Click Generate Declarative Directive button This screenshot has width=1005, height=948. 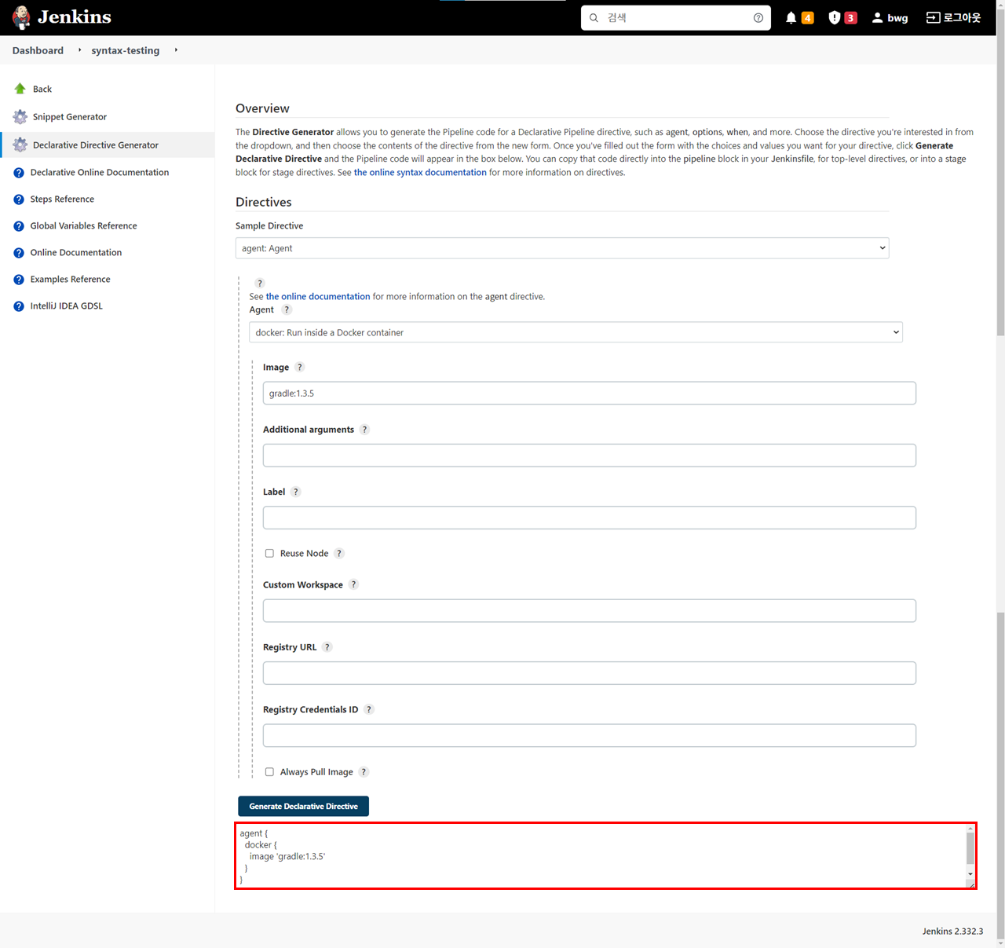303,806
